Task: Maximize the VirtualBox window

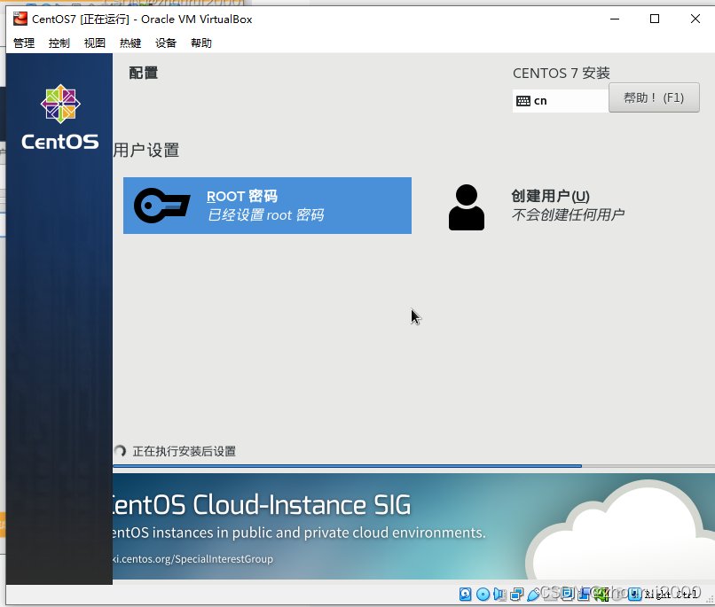Action: (655, 19)
